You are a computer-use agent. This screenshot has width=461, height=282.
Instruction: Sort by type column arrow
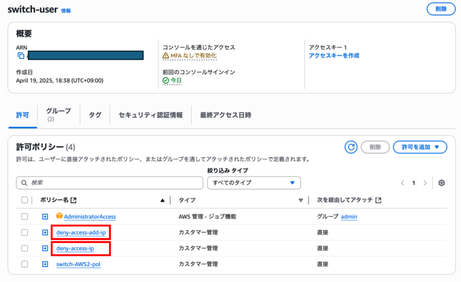[301, 200]
